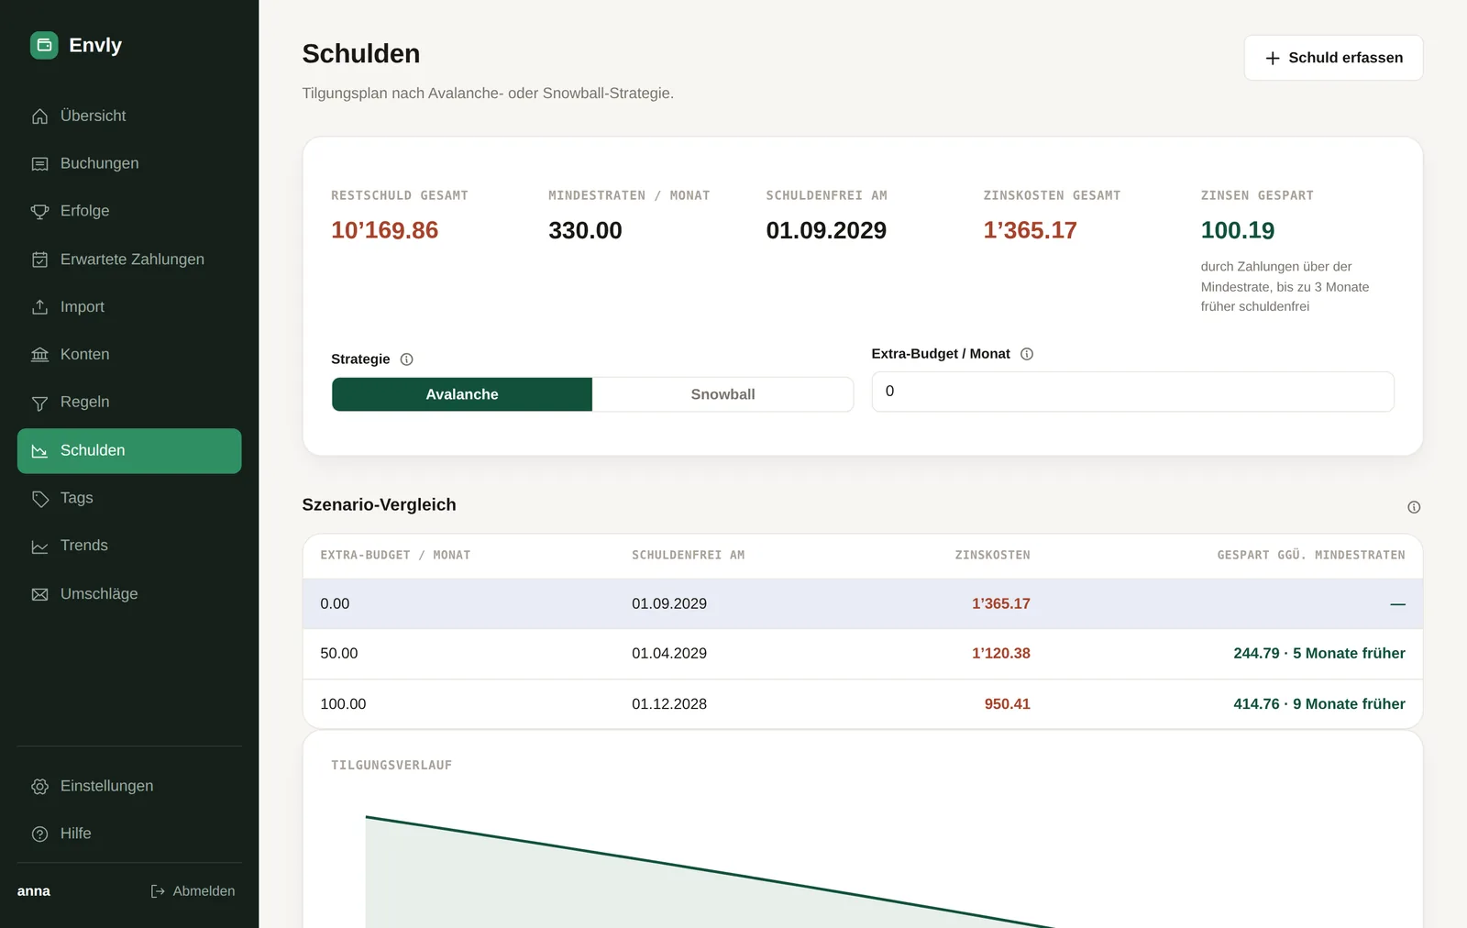Click the 244.79 · 5 Monate früher savings cell
This screenshot has width=1467, height=928.
[1319, 654]
